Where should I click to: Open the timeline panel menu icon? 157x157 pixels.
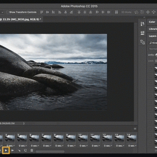(135, 129)
